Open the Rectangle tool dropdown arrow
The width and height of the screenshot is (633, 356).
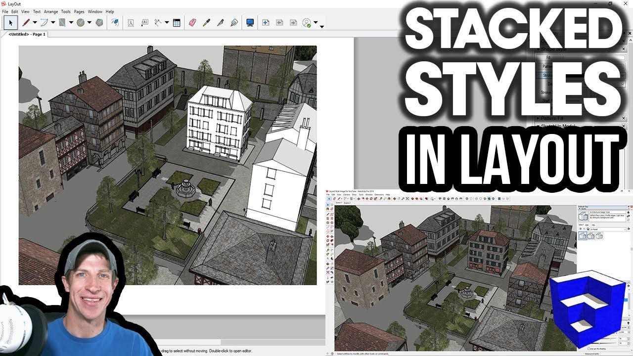[71, 22]
